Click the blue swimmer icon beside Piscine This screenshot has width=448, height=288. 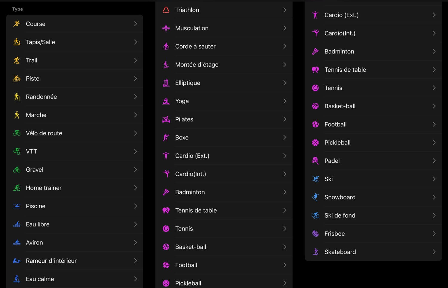tap(17, 206)
